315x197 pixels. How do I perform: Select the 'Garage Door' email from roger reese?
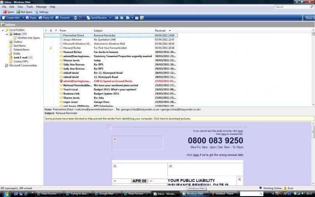tap(110, 102)
